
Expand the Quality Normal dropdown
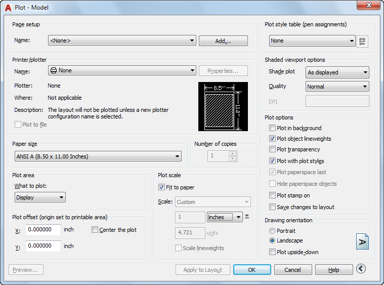(337, 87)
